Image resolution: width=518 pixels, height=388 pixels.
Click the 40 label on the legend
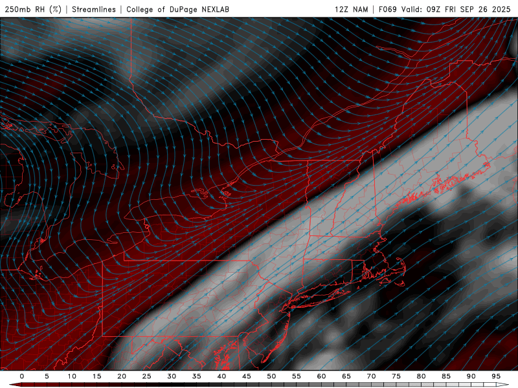[x=221, y=376]
